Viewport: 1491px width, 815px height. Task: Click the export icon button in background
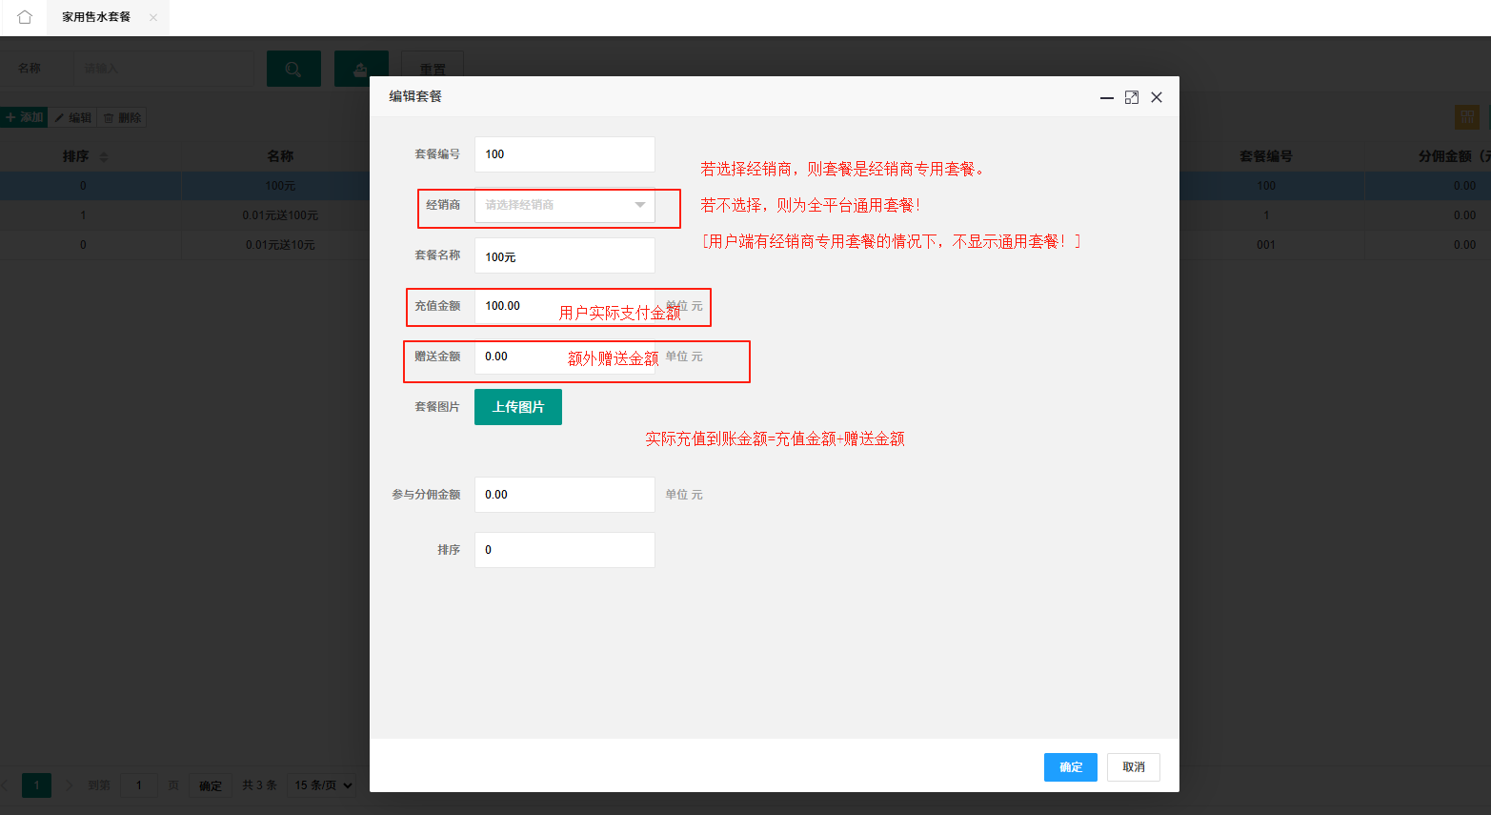click(x=361, y=69)
